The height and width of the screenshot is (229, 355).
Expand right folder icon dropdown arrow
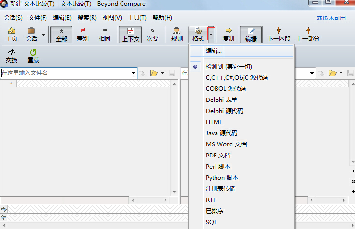[341, 73]
